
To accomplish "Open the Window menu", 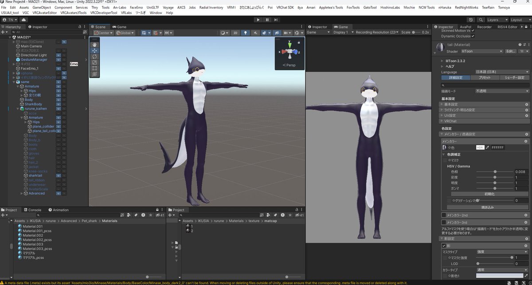I will click(x=156, y=13).
